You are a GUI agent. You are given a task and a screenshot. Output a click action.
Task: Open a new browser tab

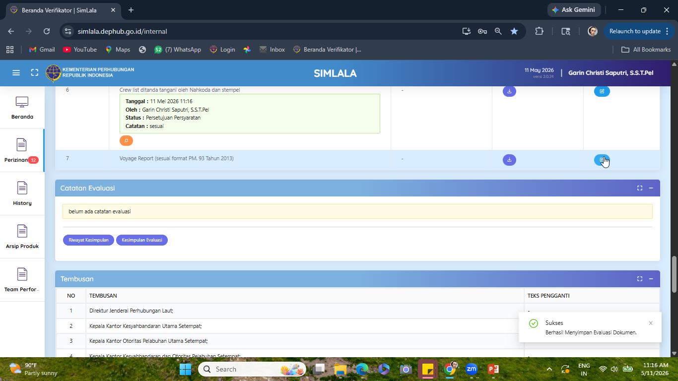131,10
